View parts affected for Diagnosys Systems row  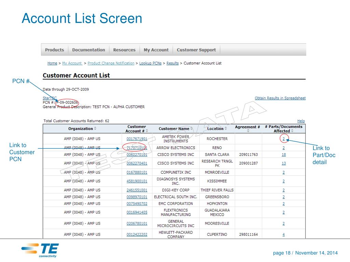284,181
